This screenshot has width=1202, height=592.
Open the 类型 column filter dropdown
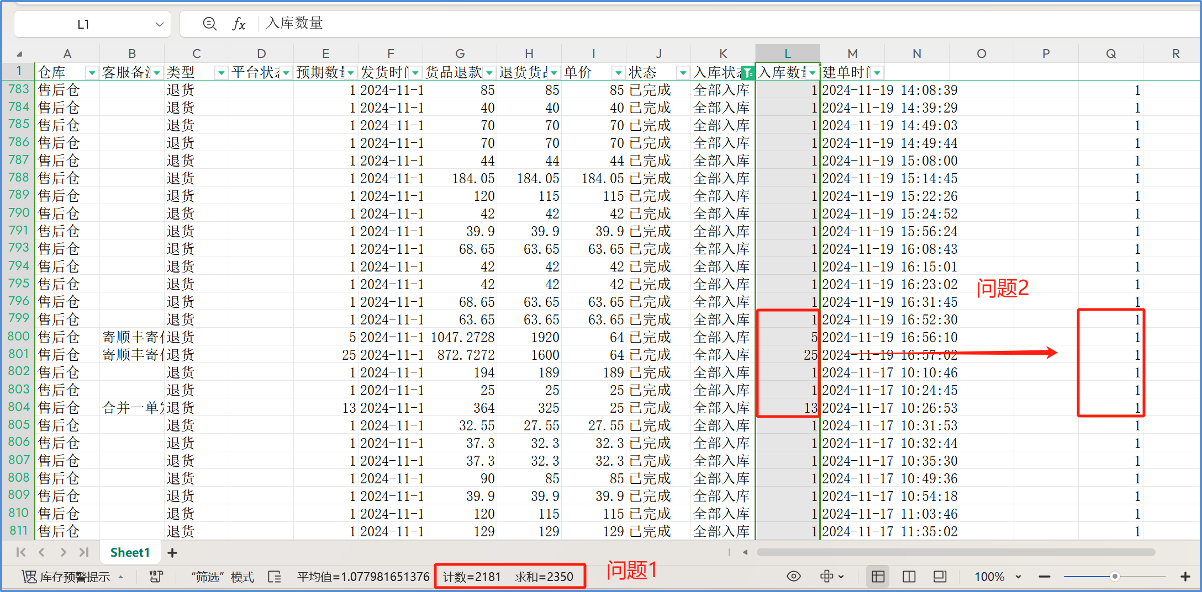click(x=222, y=73)
